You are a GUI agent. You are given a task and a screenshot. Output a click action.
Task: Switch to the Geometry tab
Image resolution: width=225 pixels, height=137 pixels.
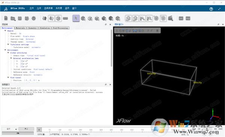coord(32,28)
